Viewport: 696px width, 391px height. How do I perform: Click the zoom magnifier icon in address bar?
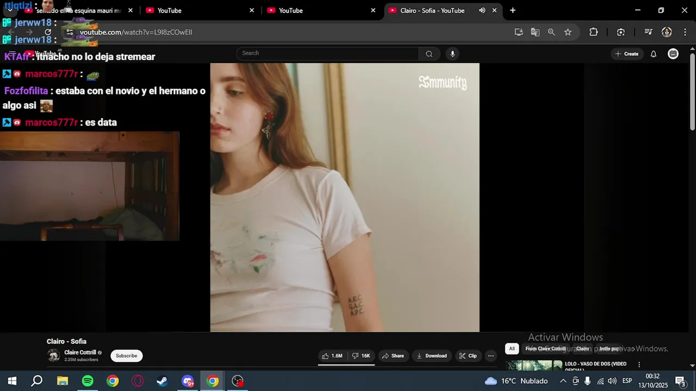(x=551, y=32)
